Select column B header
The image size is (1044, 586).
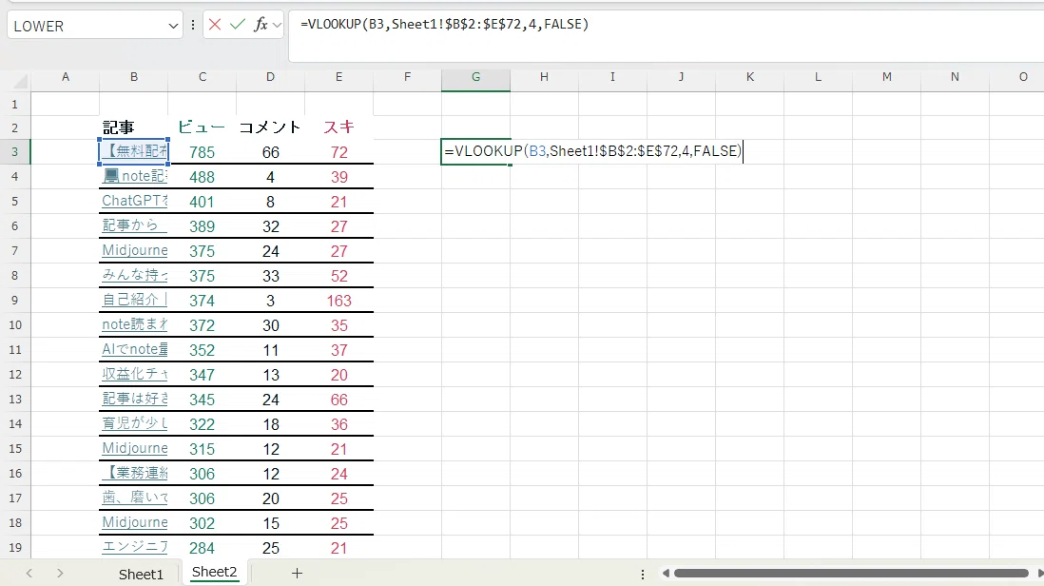point(134,77)
